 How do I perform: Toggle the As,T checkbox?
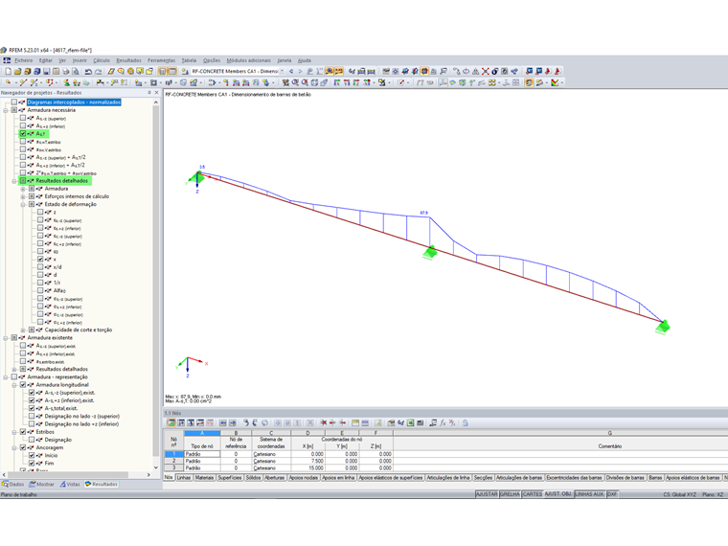23,134
